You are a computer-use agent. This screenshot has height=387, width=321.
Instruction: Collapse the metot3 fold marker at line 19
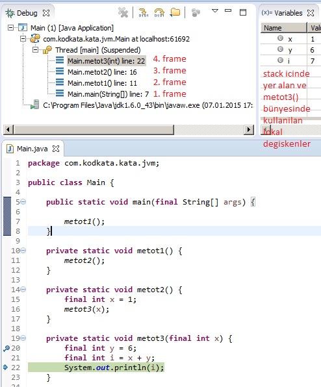click(x=23, y=338)
